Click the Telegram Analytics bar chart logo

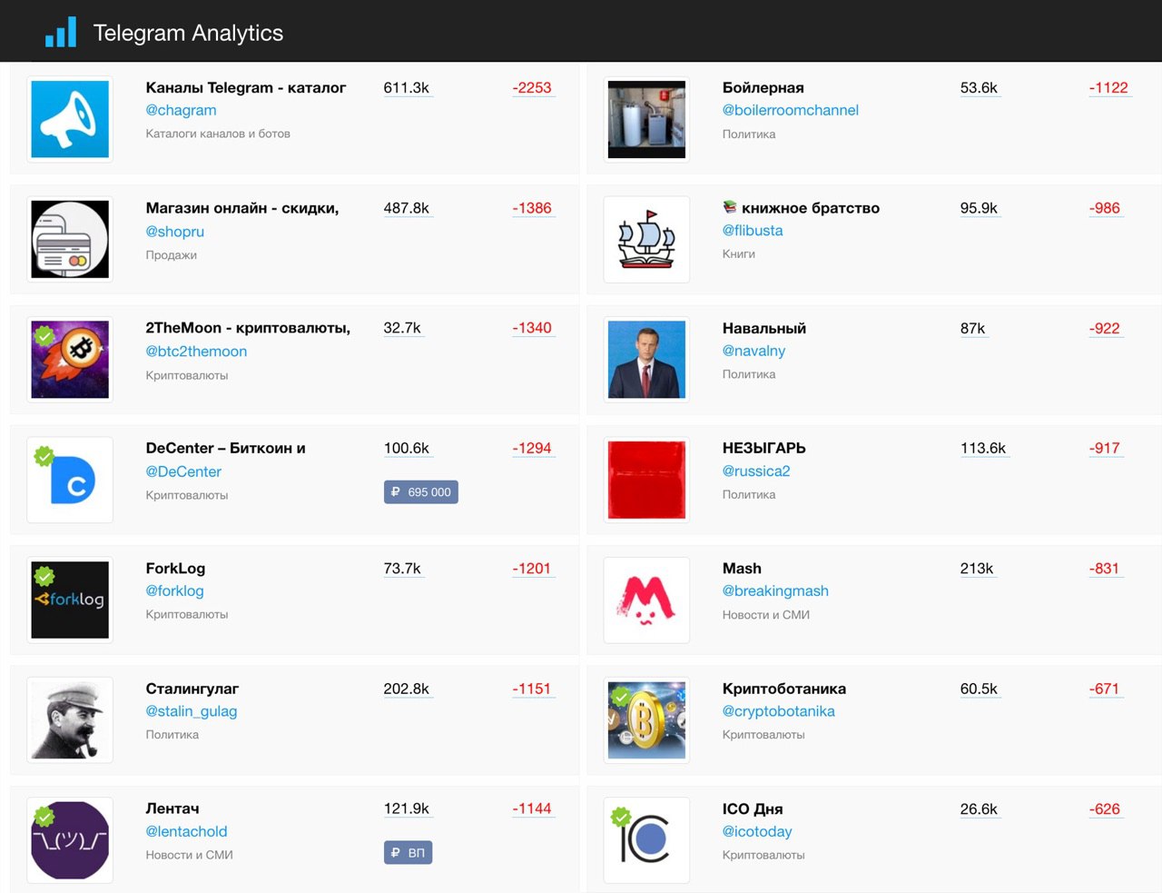61,33
